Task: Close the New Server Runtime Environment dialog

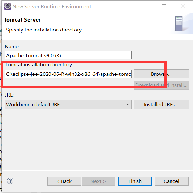Action: pyautogui.click(x=183, y=6)
